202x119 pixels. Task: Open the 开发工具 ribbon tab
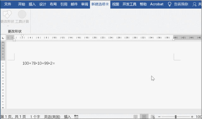click(129, 4)
